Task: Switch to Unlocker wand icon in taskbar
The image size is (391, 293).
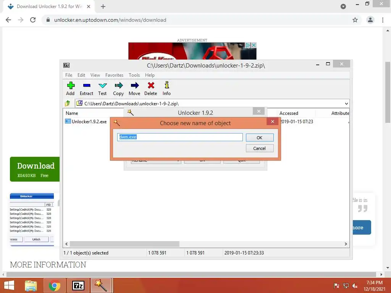Action: coord(102,285)
